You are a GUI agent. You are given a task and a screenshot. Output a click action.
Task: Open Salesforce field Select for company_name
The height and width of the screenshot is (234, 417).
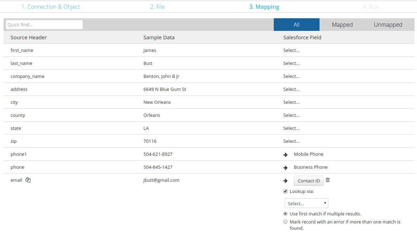click(x=291, y=76)
